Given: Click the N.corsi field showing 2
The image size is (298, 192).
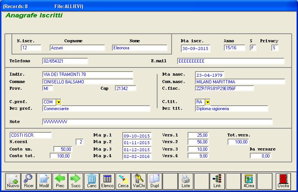Looking at the screenshot, I should pyautogui.click(x=80, y=142).
